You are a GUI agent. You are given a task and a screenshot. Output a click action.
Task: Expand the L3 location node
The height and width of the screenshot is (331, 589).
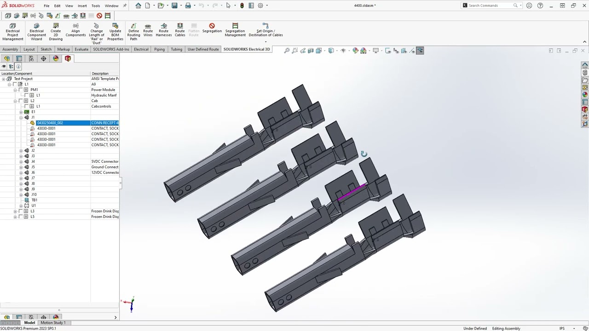click(x=15, y=211)
